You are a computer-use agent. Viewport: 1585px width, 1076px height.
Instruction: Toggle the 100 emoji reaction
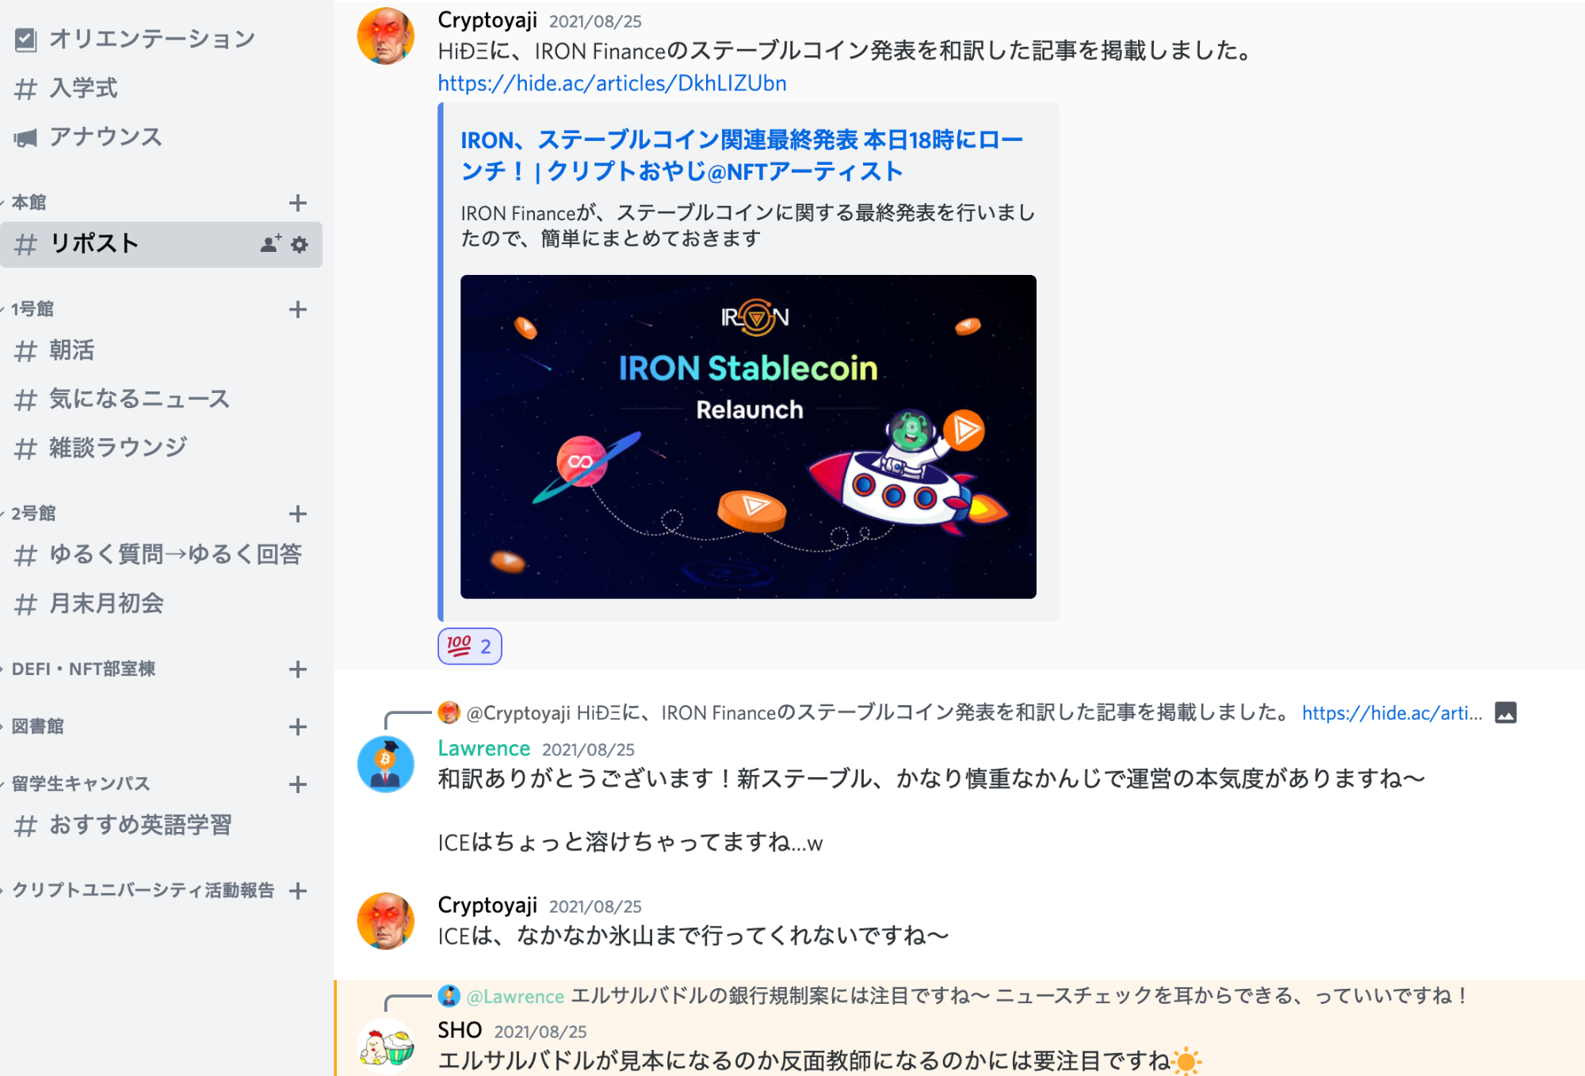tap(470, 647)
